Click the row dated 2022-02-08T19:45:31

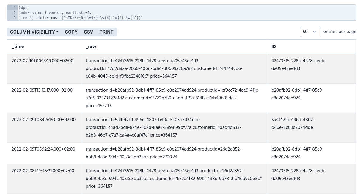pyautogui.click(x=43, y=171)
